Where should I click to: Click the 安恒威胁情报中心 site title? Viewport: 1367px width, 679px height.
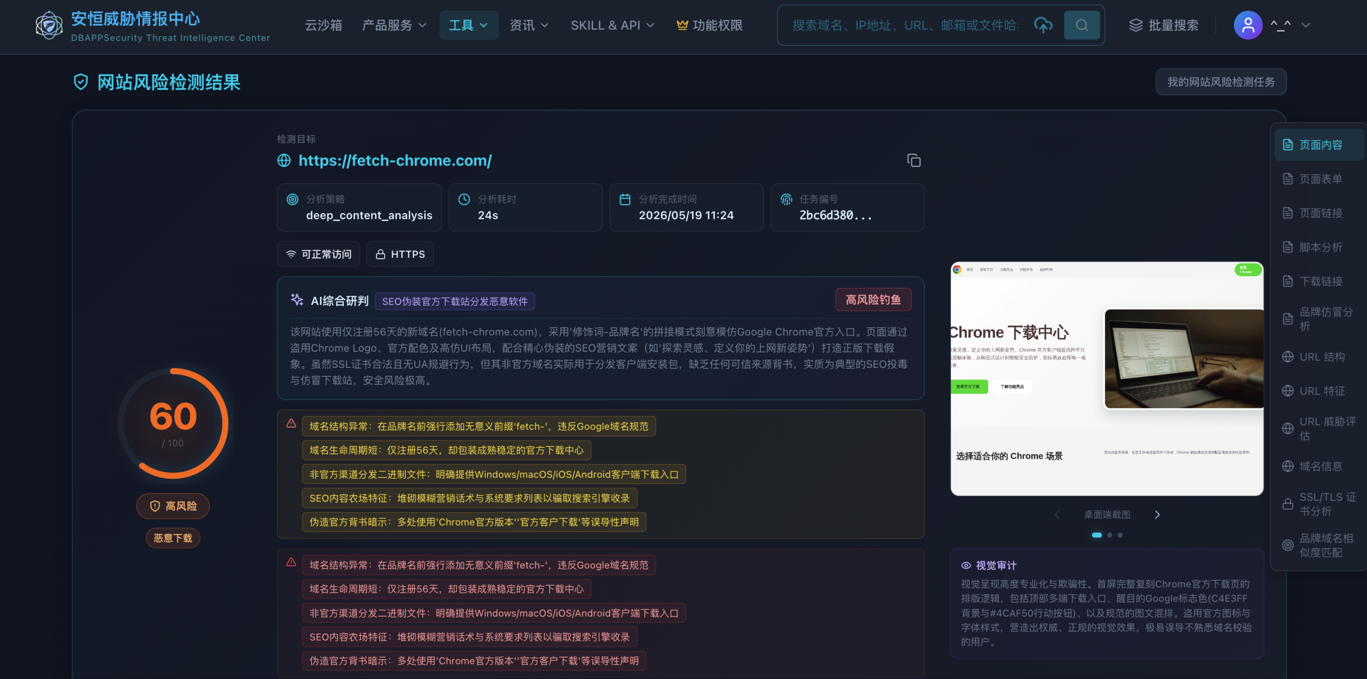coord(136,19)
